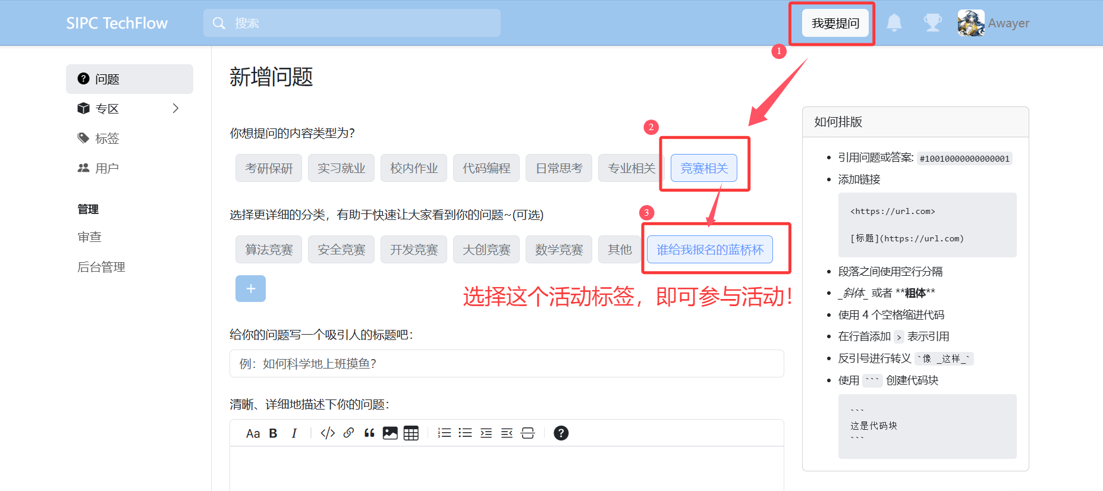Image resolution: width=1103 pixels, height=491 pixels.
Task: Toggle the 谁给我报名的蓝桥杯 activity tag
Action: [x=710, y=250]
